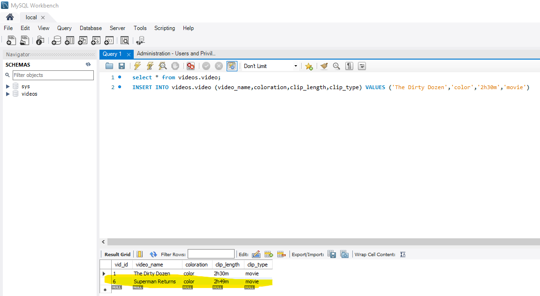This screenshot has width=540, height=296.
Task: Open the Server menu
Action: coord(117,28)
